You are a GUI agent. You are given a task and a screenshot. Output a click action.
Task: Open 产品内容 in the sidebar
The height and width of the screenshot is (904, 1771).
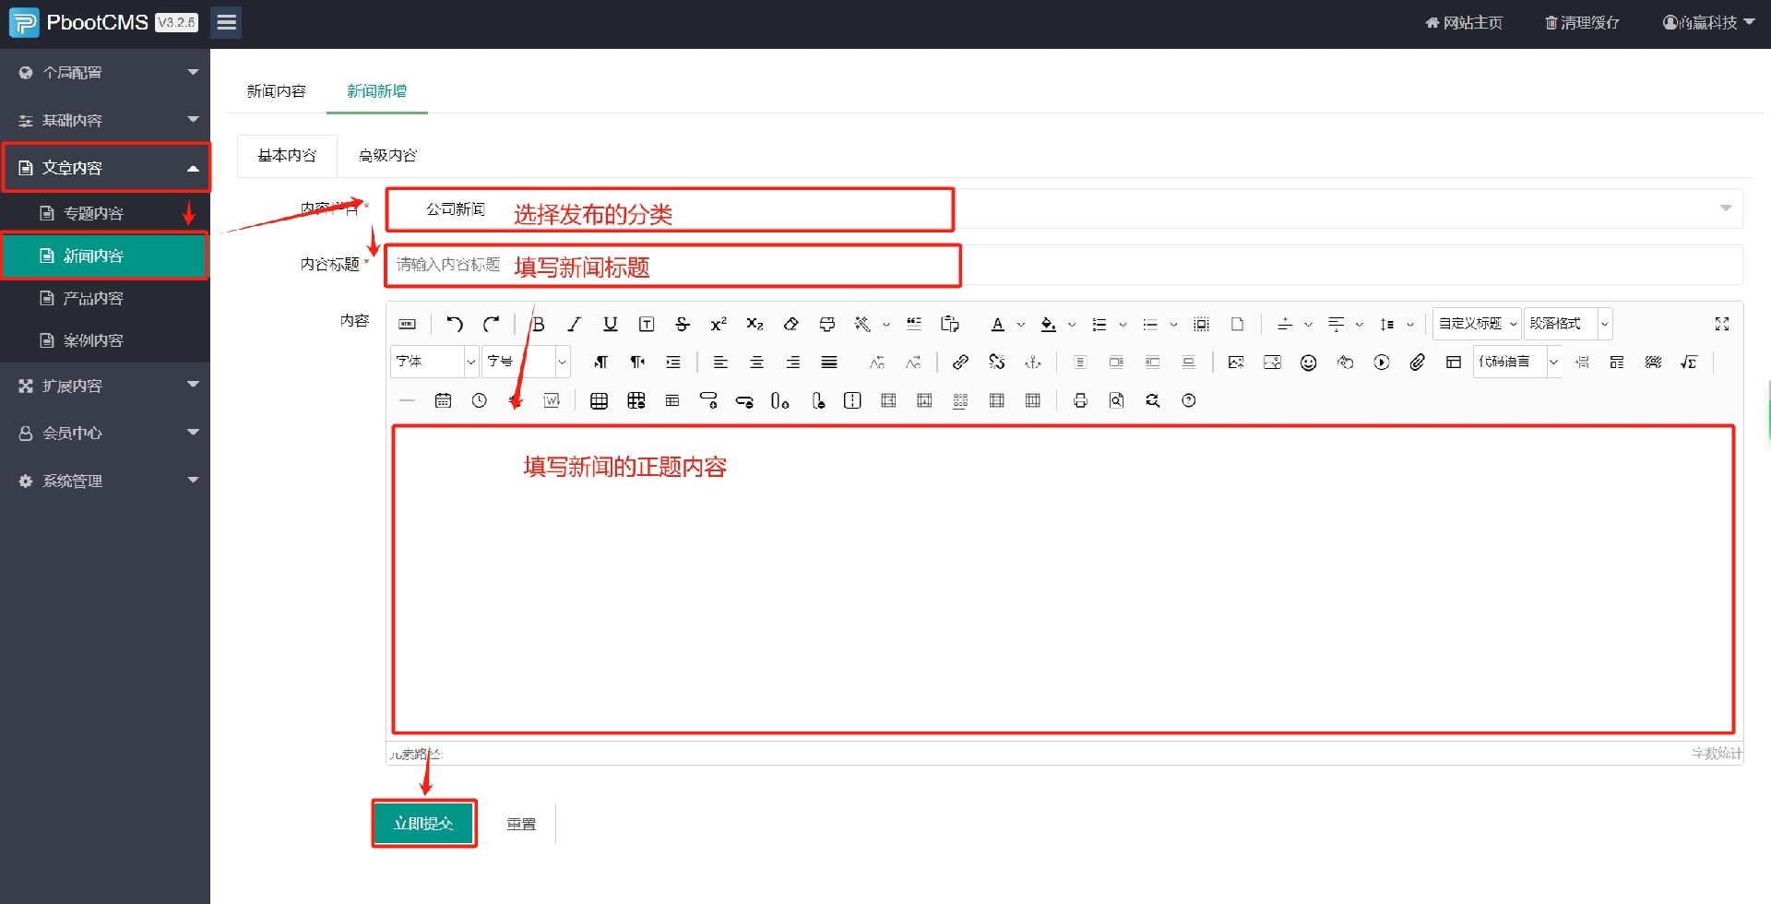105,298
